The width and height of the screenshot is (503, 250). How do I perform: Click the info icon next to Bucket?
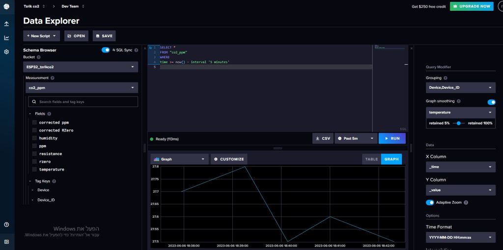coord(39,57)
